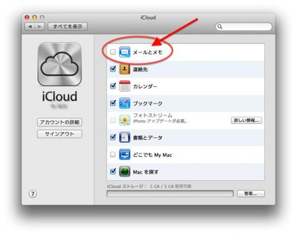Click the Contacts address book icon
297x235 pixels.
pos(124,69)
